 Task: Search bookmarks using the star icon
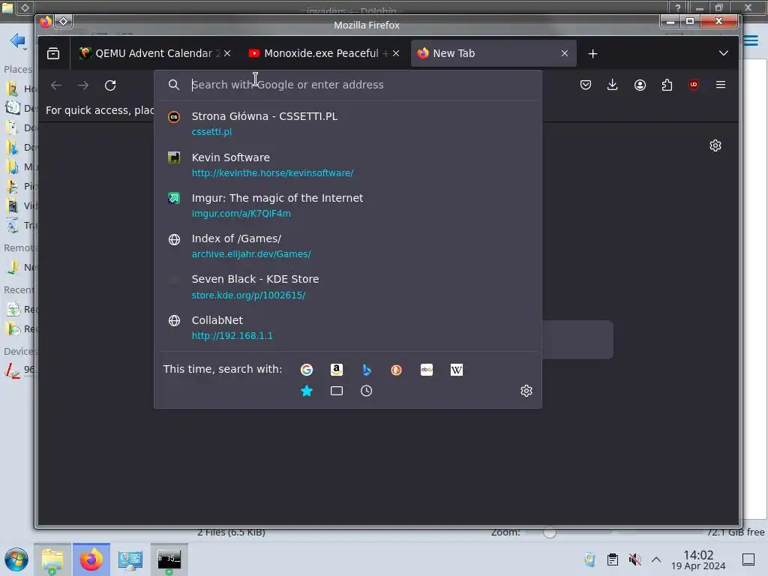tap(307, 391)
